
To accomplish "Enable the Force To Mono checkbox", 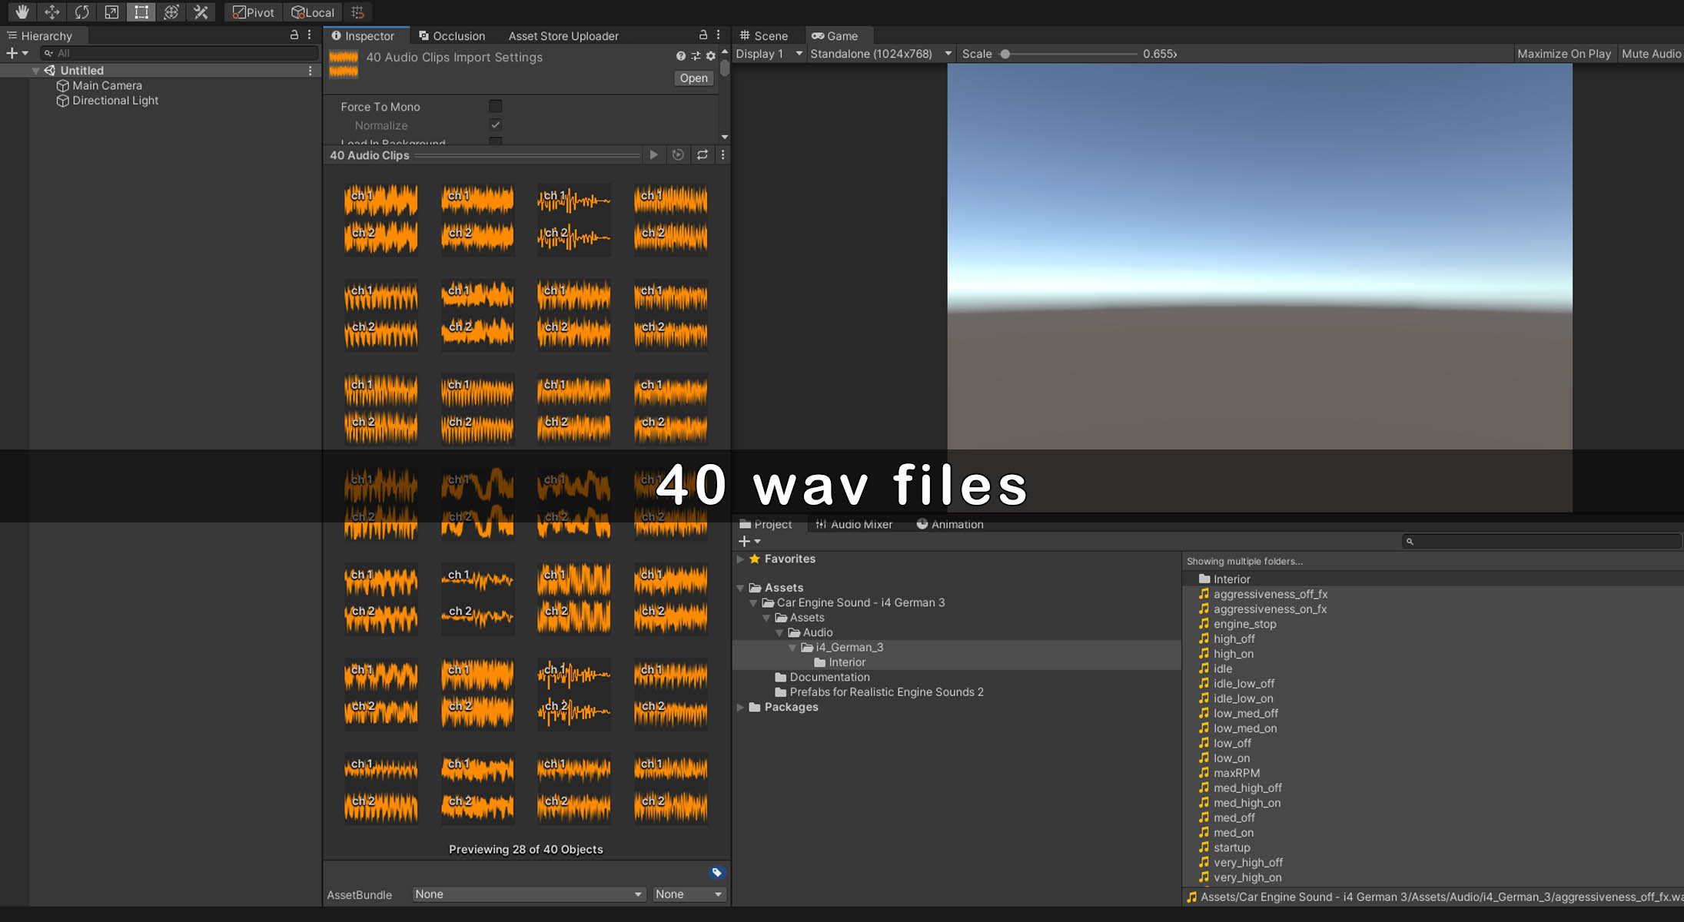I will pos(496,107).
